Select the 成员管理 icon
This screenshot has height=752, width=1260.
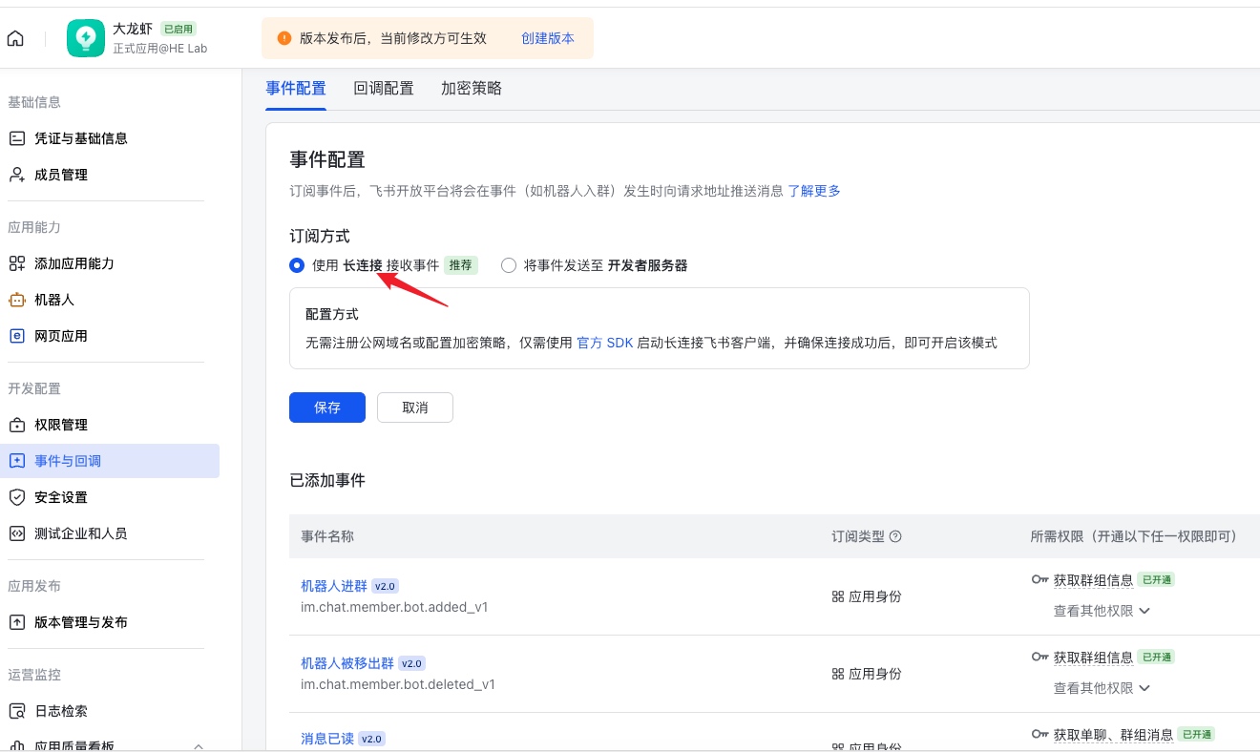[x=16, y=175]
